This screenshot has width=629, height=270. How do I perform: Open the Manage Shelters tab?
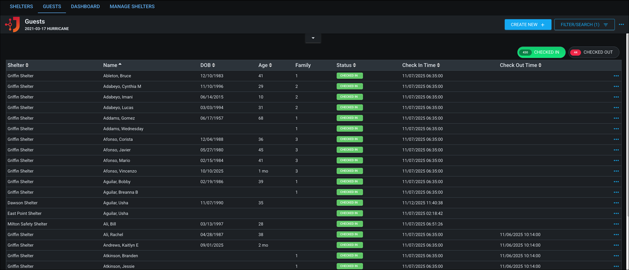click(132, 6)
